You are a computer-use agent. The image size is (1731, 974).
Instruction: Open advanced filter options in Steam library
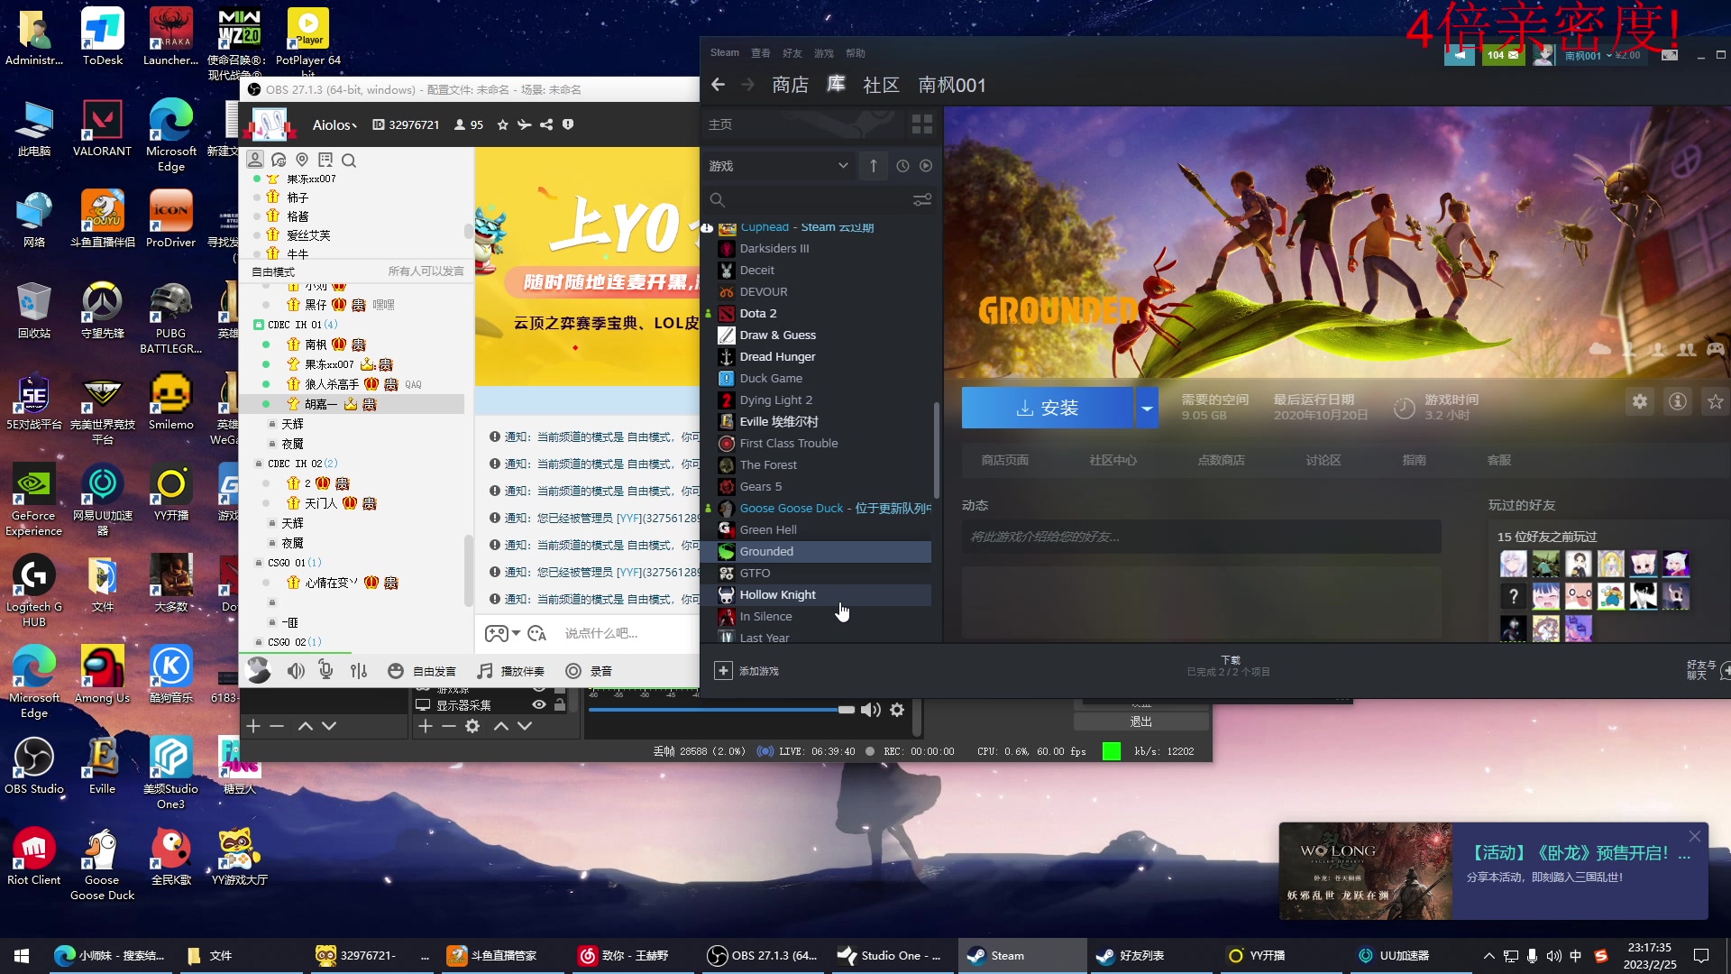pos(921,199)
